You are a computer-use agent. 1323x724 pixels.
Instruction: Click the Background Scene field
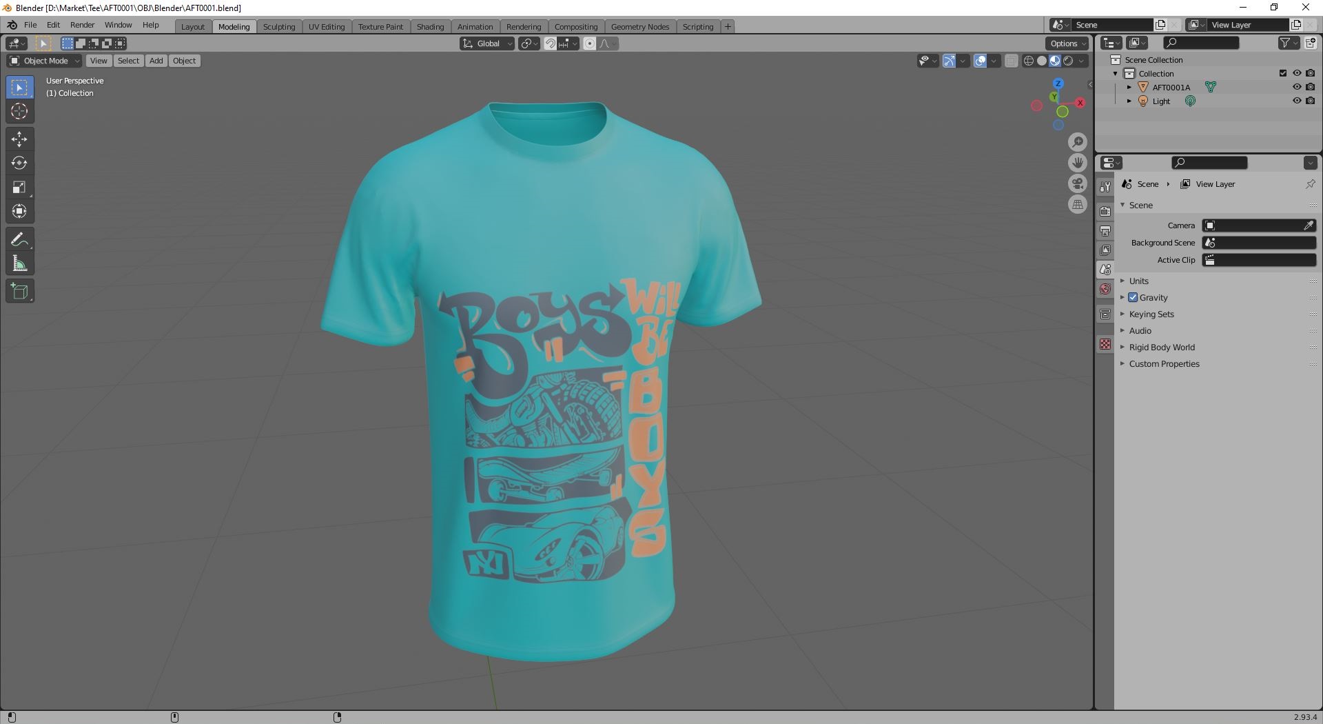point(1259,243)
